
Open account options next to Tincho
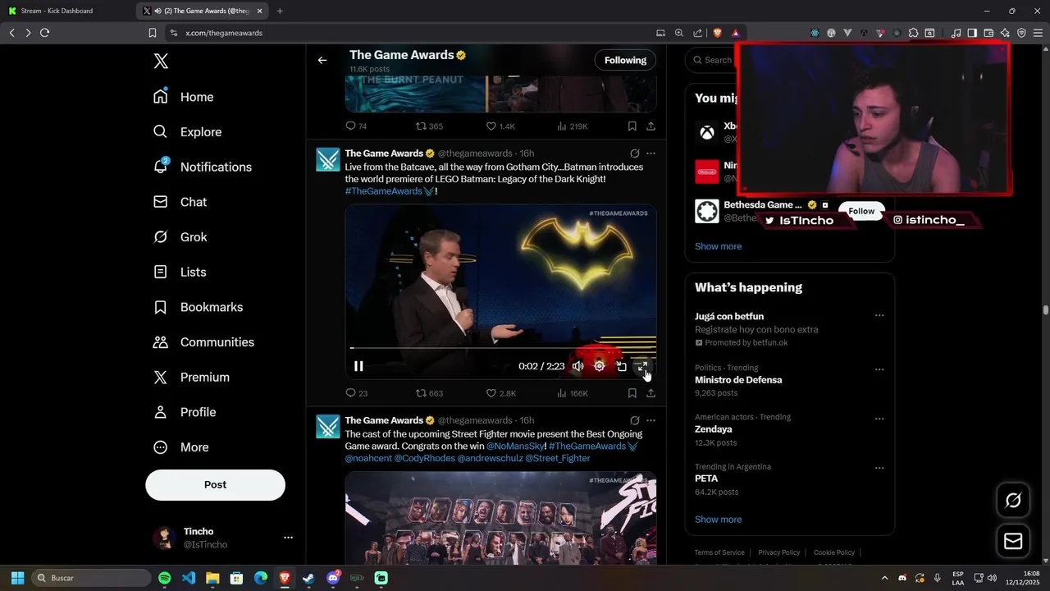pos(288,538)
